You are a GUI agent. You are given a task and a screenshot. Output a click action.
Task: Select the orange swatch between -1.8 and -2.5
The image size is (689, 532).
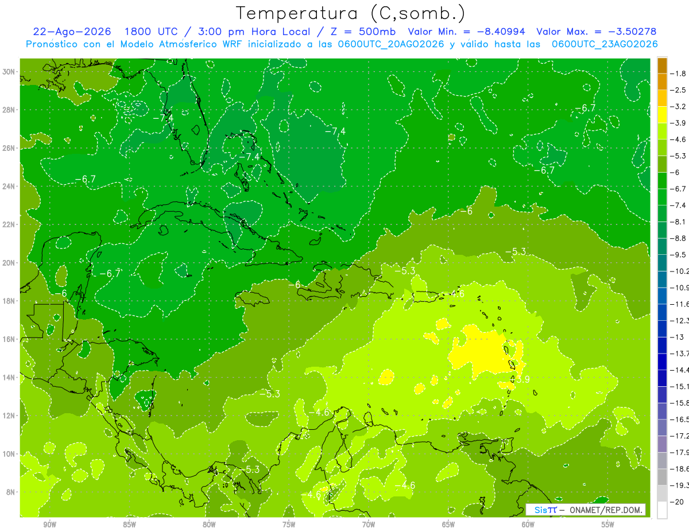click(662, 81)
